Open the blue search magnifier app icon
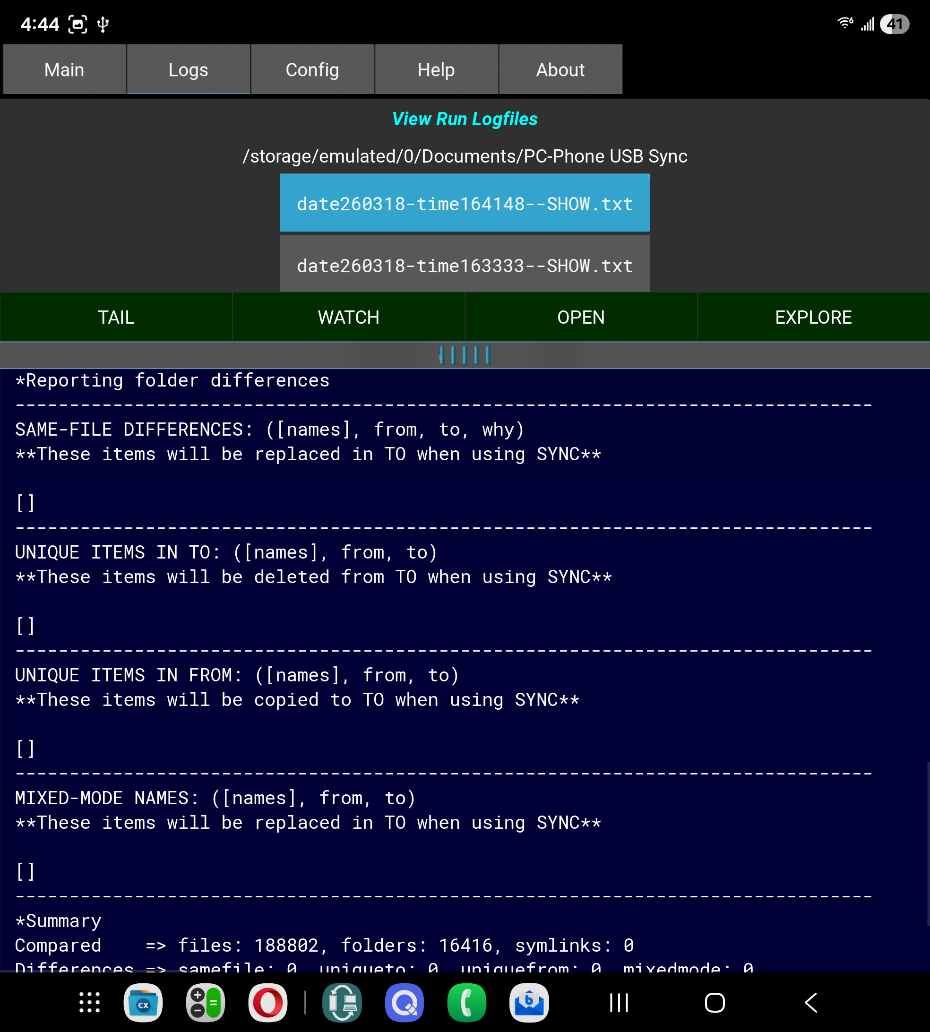This screenshot has width=930, height=1032. click(x=404, y=1002)
